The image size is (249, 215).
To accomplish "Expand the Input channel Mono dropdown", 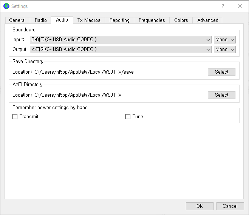I will 224,40.
